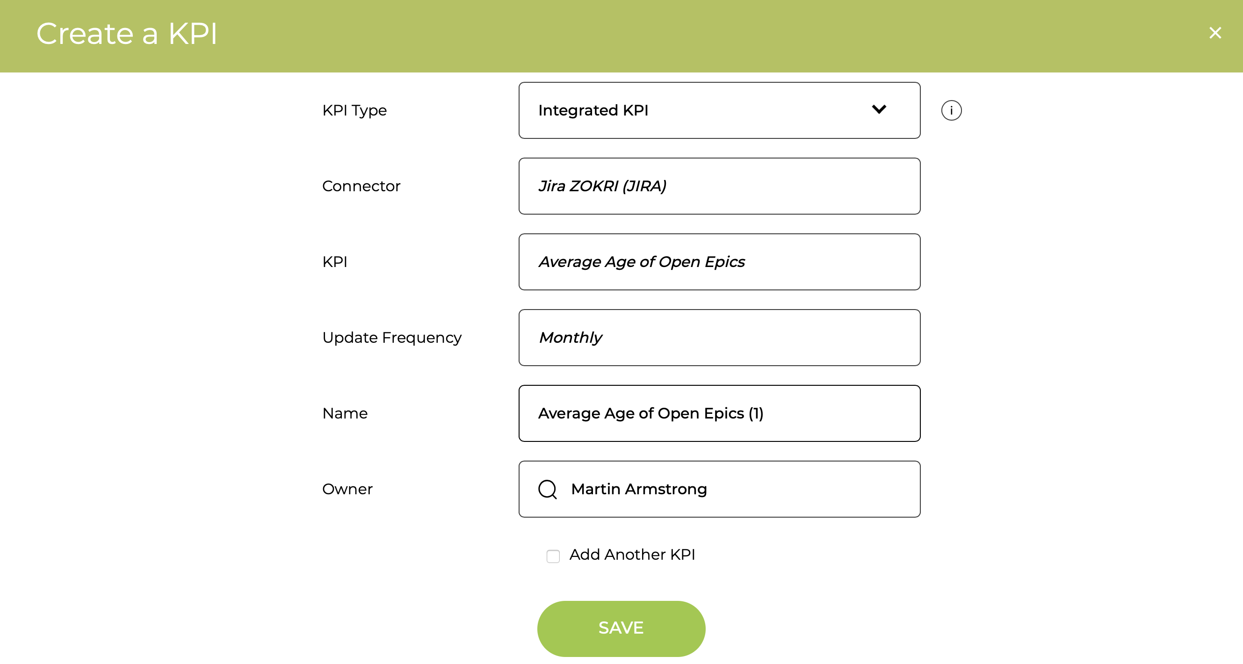Click the Create a KPI title

pyautogui.click(x=127, y=34)
